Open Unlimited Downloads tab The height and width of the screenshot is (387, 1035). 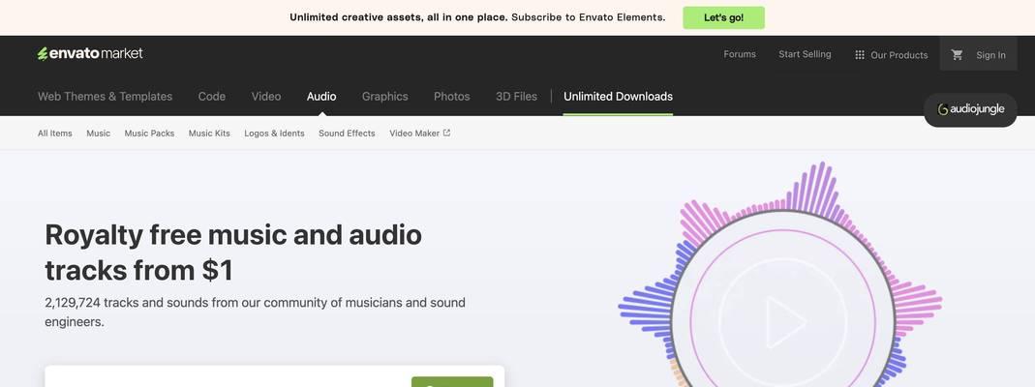[618, 96]
